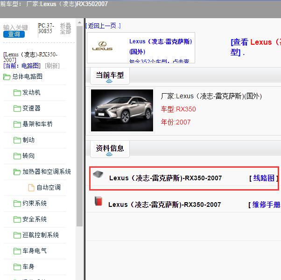281x280 pixels.
Task: Click the left panel vertical scrollbar thumb
Action: tap(79, 126)
